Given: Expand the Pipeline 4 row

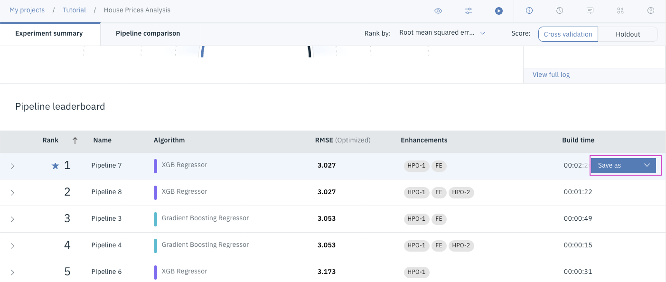Looking at the screenshot, I should (12, 245).
